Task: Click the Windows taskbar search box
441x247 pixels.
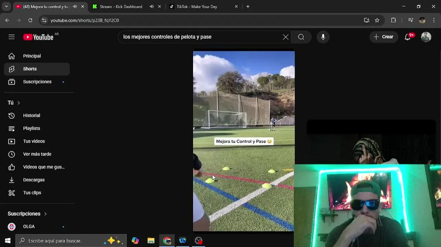Action: (71, 240)
